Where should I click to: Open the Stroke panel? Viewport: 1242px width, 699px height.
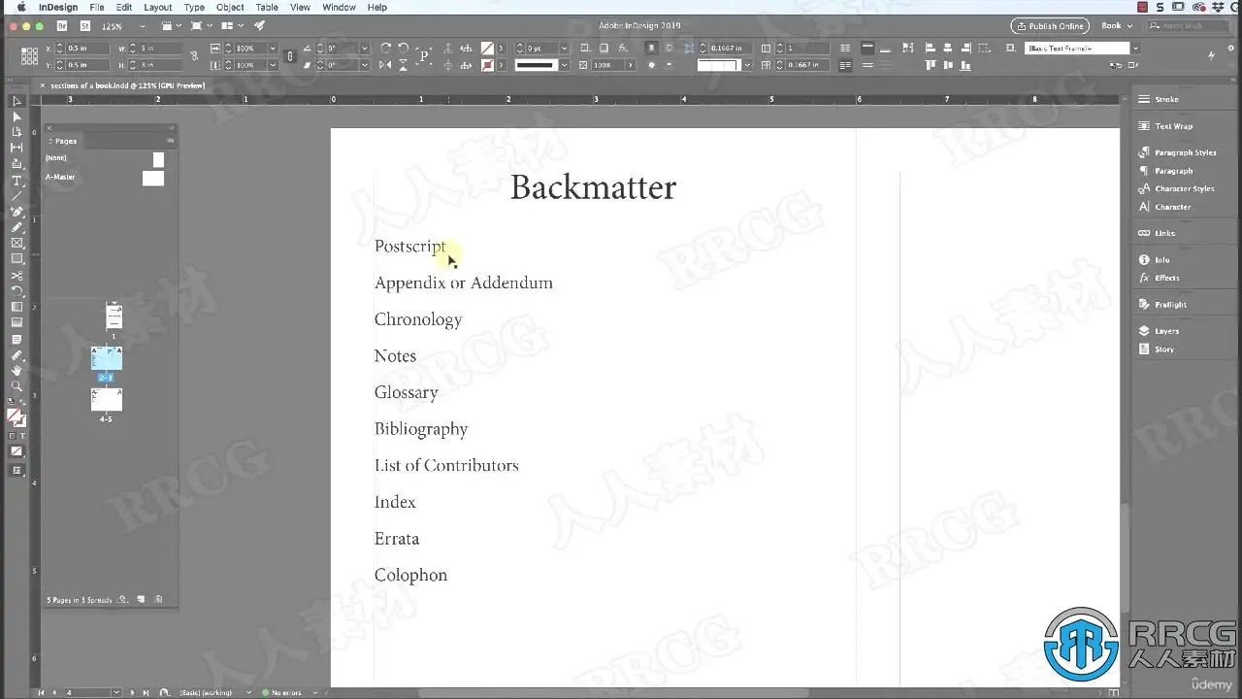click(x=1166, y=99)
